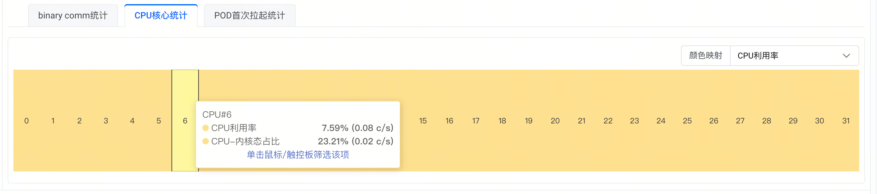Click CPU core 18 in heatmap
This screenshot has height=194, width=877.
[502, 121]
